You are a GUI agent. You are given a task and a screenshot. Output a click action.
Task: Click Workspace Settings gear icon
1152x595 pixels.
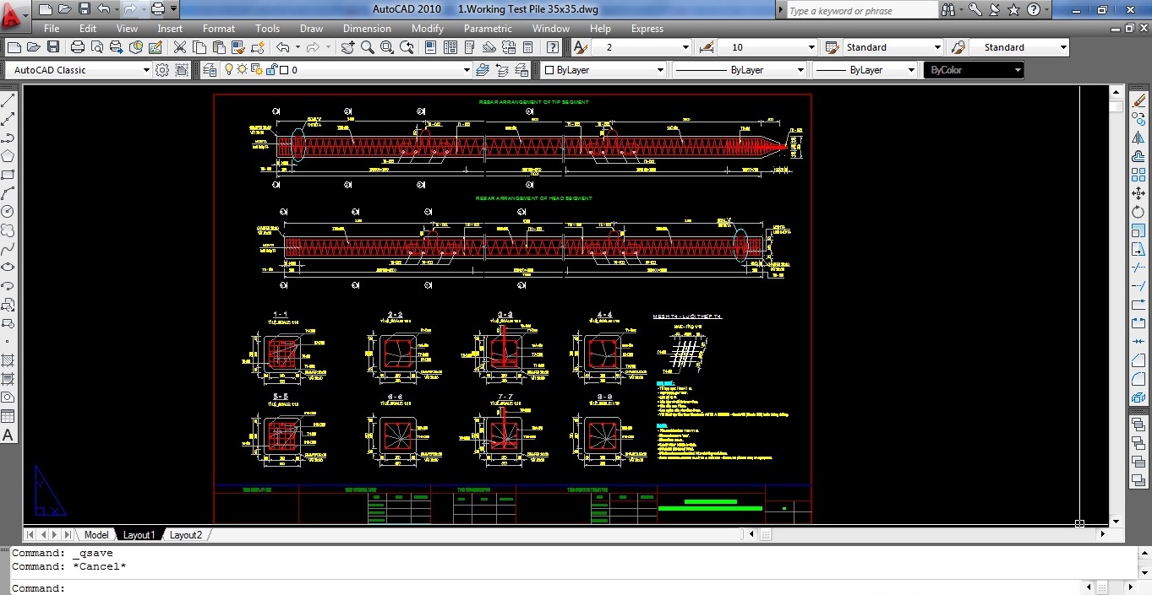(162, 70)
